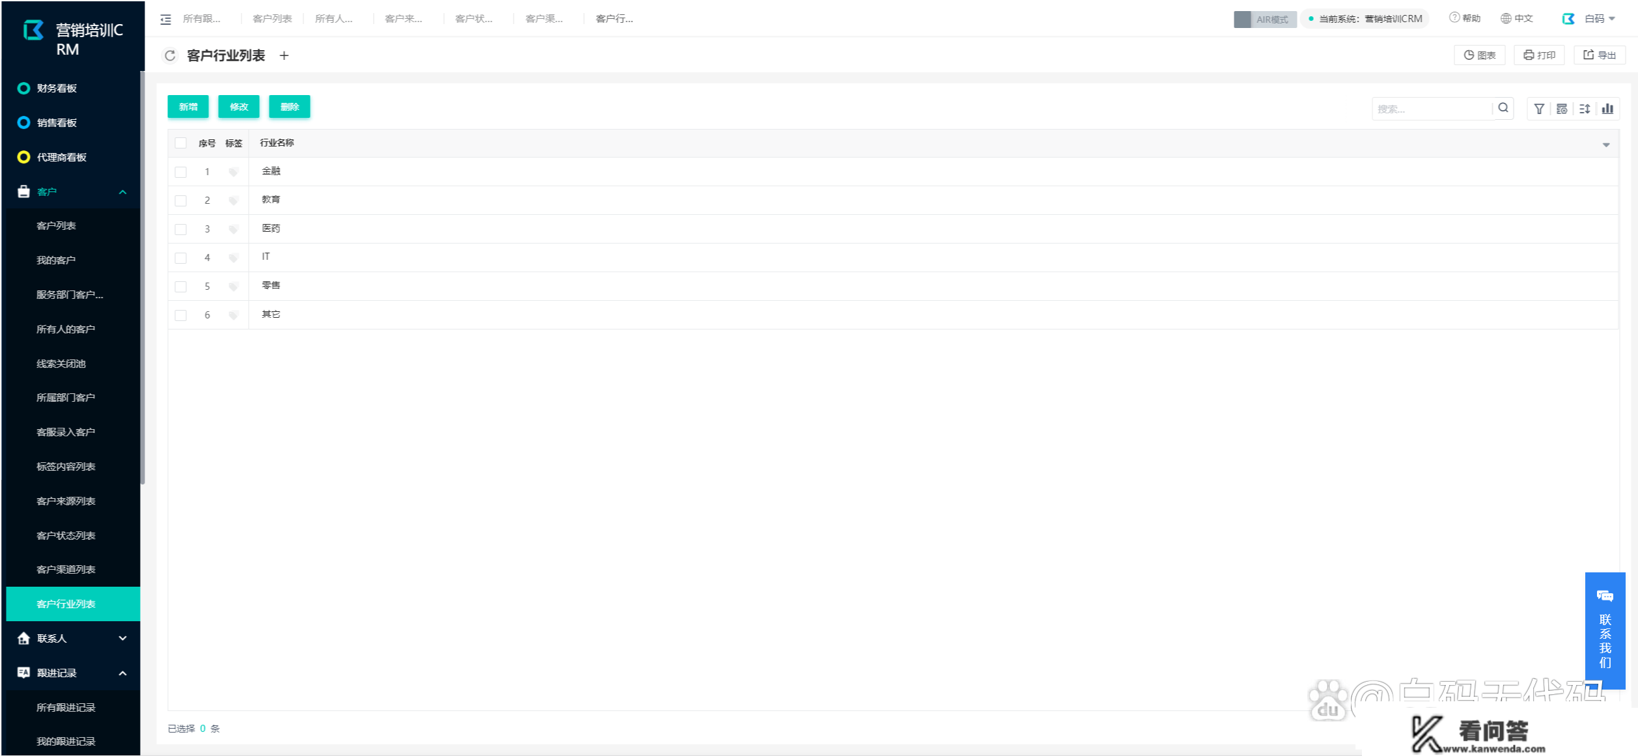
Task: Click the 导出 button
Action: pyautogui.click(x=1600, y=55)
